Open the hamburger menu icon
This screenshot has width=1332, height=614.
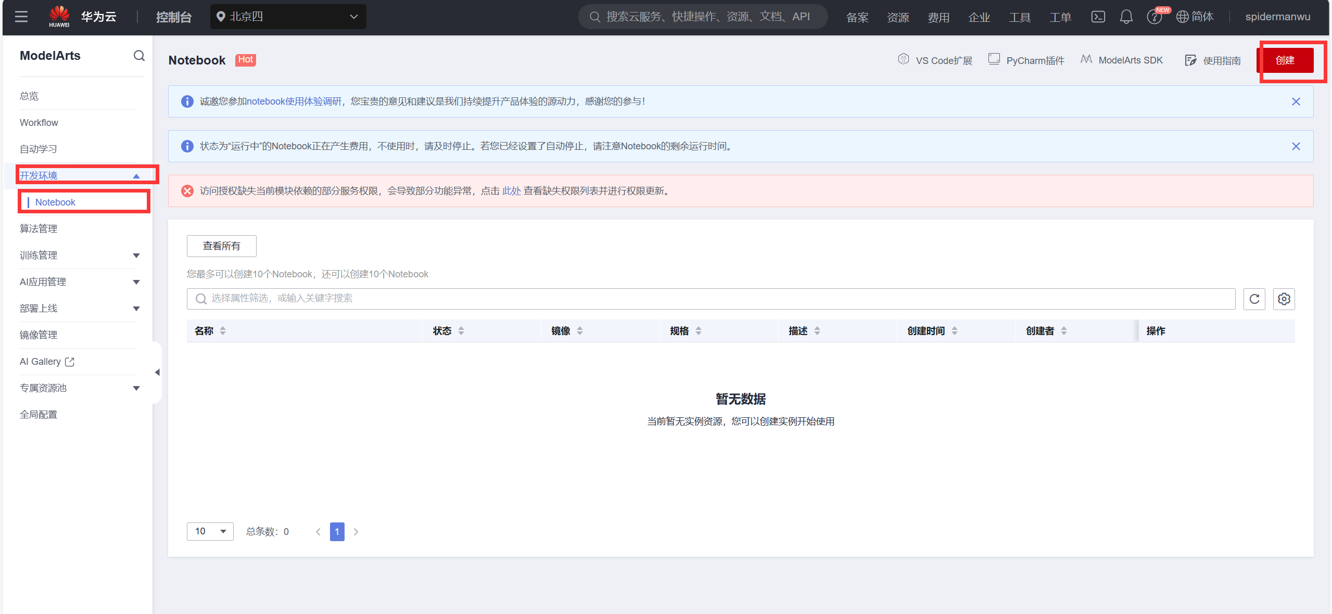click(21, 17)
